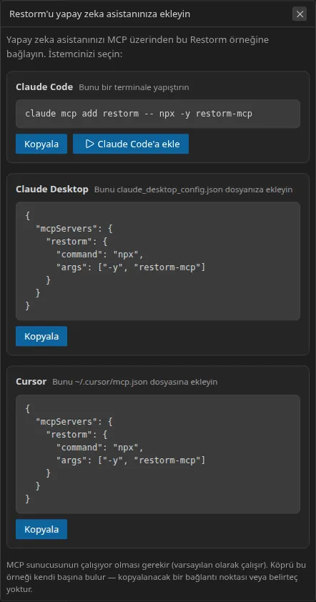Click the "command": "npx" line in Cursor block
Image resolution: width=316 pixels, height=602 pixels.
tap(100, 448)
